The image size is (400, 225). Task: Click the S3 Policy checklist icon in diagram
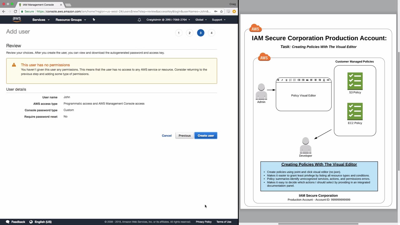coord(355,81)
